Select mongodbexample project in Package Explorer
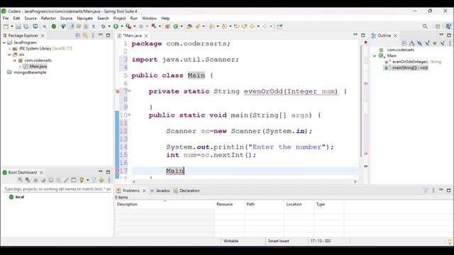This screenshot has width=454, height=255. pos(30,72)
